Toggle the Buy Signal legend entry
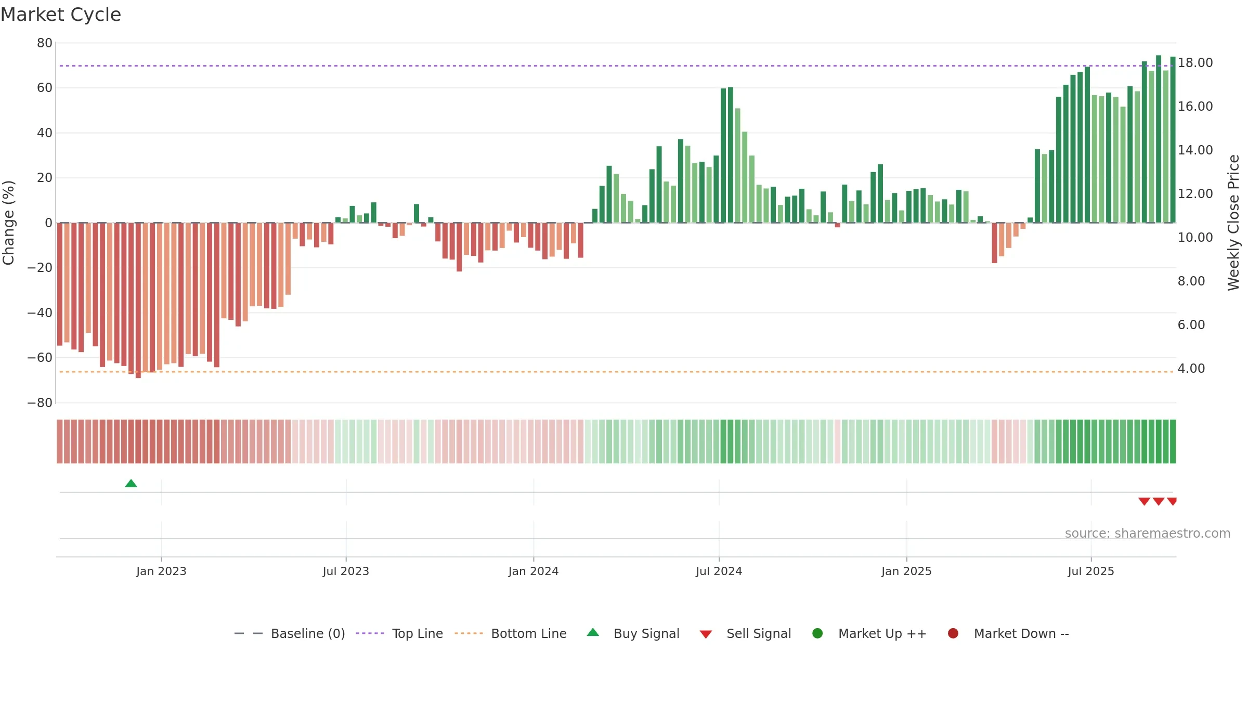This screenshot has width=1248, height=702. click(633, 633)
